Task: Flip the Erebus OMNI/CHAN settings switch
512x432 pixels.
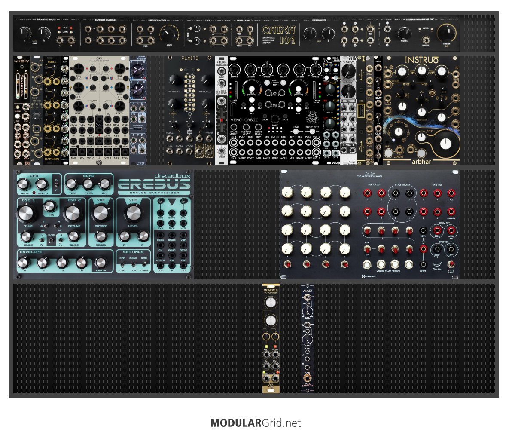Action: click(x=144, y=264)
